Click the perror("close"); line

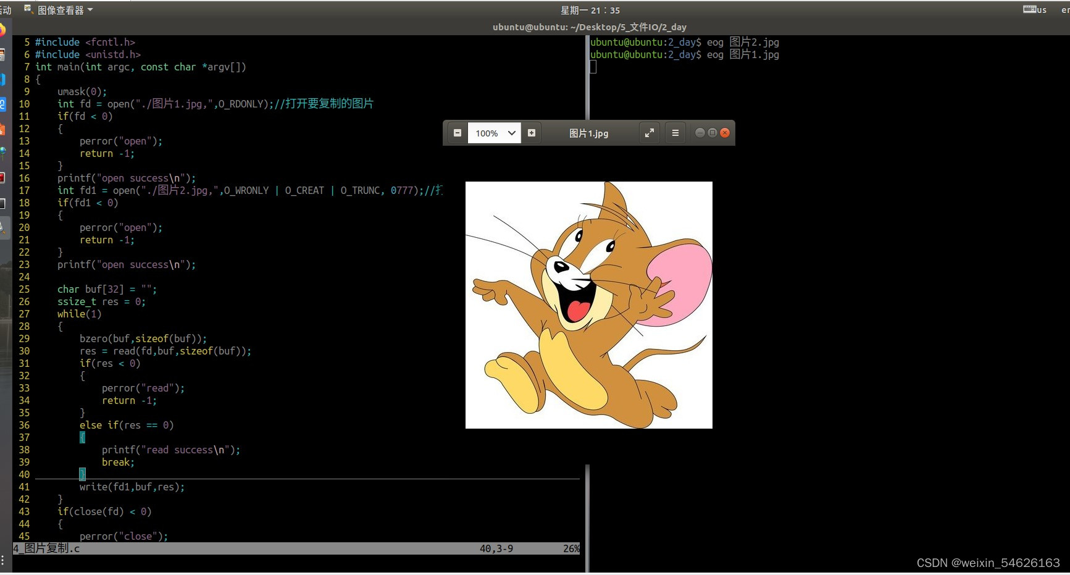(124, 536)
